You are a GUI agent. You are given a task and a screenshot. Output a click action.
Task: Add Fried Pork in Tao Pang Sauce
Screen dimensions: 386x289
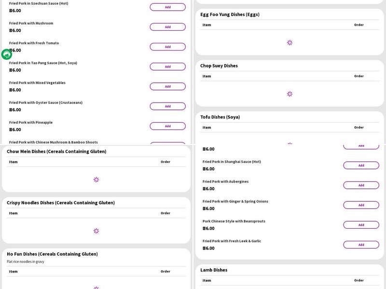point(167,66)
